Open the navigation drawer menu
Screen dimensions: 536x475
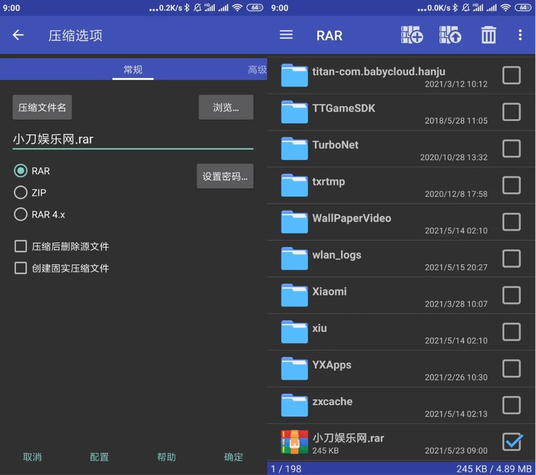pos(286,35)
